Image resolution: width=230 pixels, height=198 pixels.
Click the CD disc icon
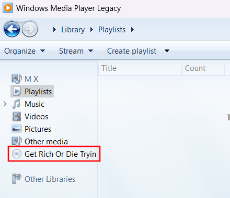(17, 154)
